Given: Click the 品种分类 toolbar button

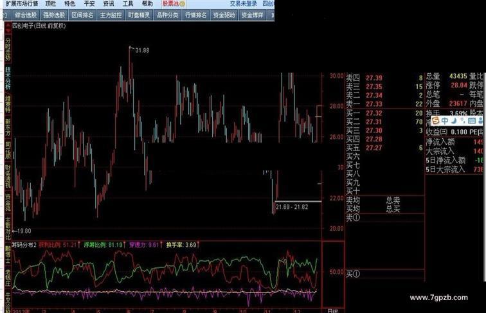Looking at the screenshot, I should coord(167,15).
